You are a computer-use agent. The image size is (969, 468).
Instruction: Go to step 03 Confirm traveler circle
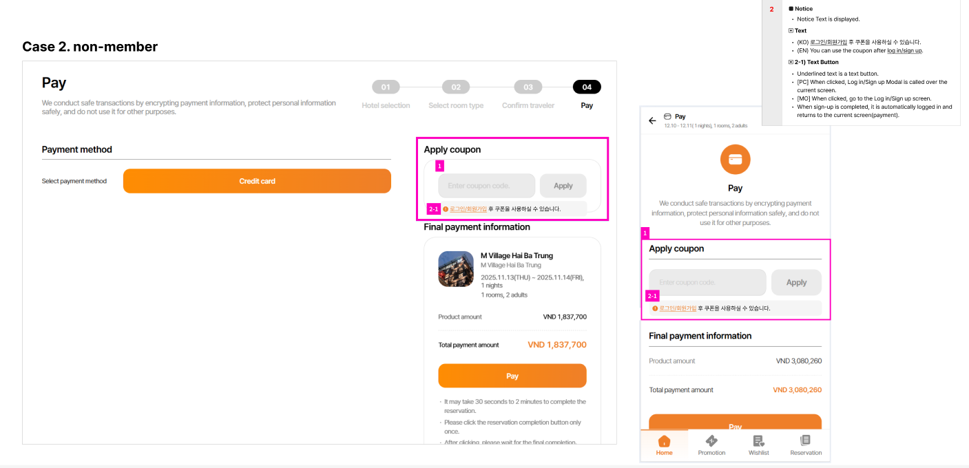(x=528, y=87)
